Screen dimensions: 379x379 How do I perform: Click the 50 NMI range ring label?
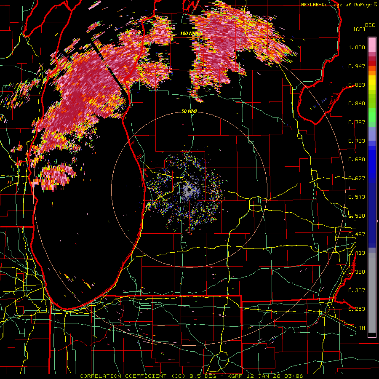189,111
